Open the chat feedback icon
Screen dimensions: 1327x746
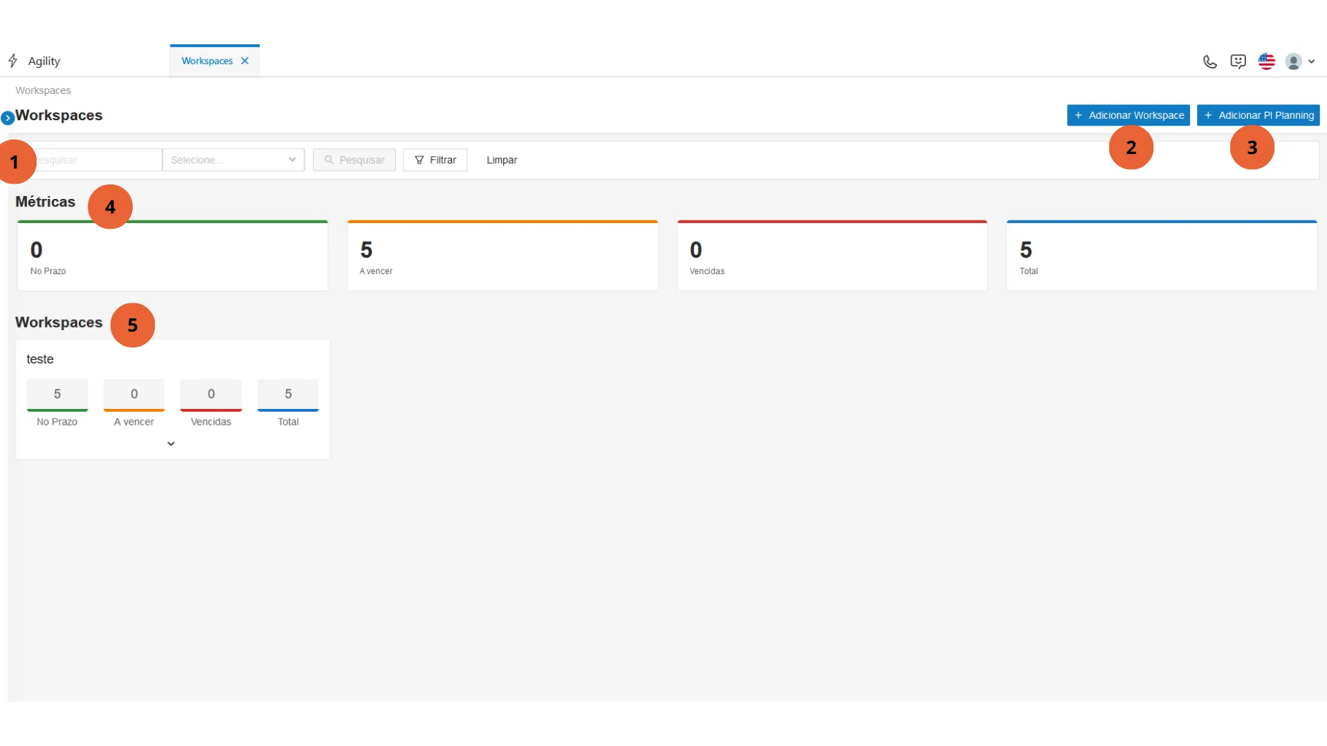(1238, 61)
